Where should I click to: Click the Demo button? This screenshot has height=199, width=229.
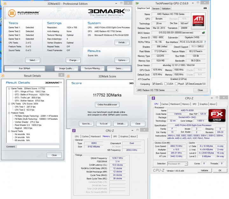pyautogui.click(x=119, y=68)
